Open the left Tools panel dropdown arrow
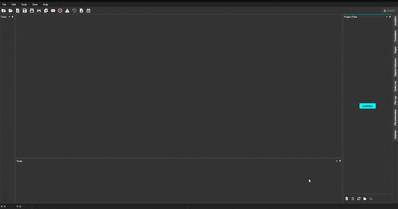The width and height of the screenshot is (398, 209). pyautogui.click(x=10, y=17)
